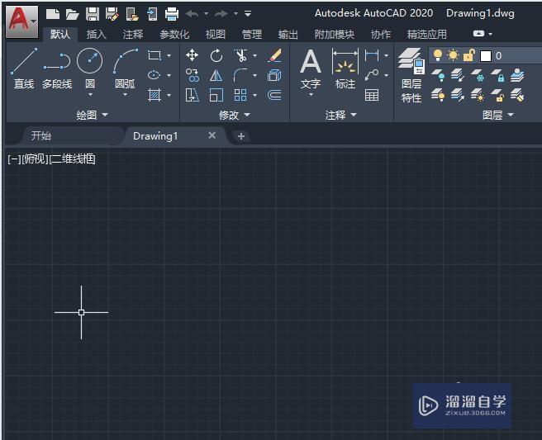Screen dimensions: 542x440
Task: Open from Web & Mobile icon
Action: pos(132,14)
